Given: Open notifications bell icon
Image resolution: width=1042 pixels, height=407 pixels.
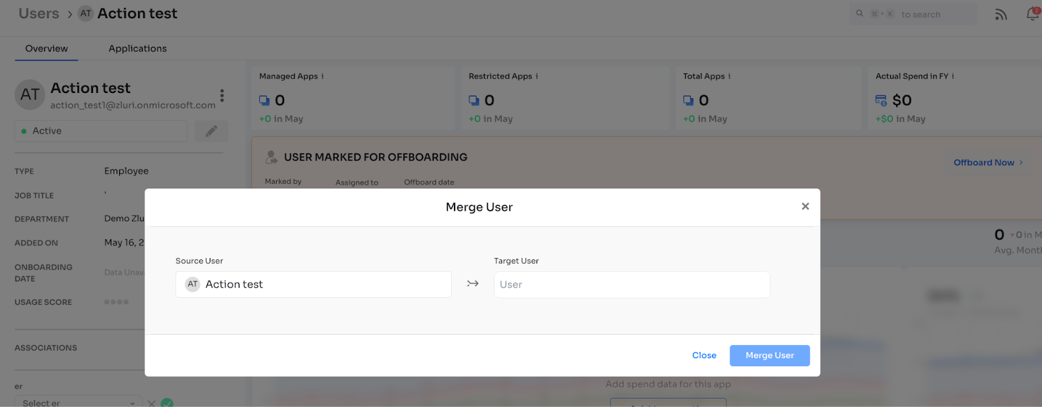Looking at the screenshot, I should click(1033, 14).
